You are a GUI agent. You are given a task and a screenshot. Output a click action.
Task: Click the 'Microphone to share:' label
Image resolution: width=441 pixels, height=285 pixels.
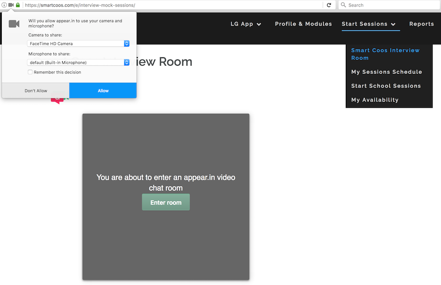49,54
